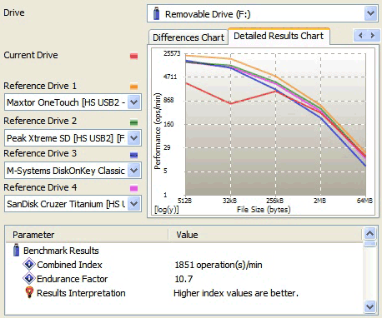Click the '1851 operation(s)/min' value
Viewport: 382px width, 318px height.
click(x=219, y=265)
